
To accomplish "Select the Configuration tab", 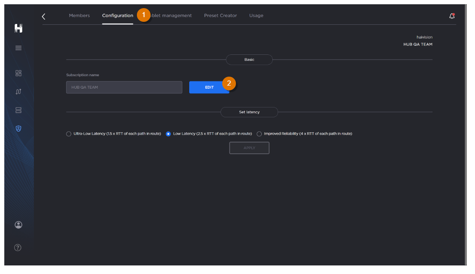I will point(118,15).
